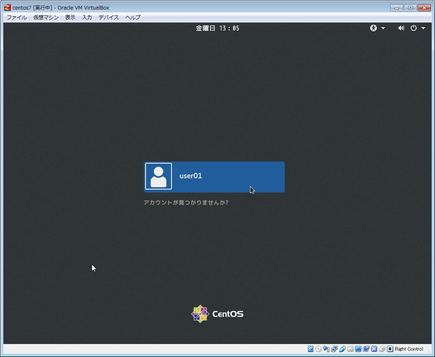
Task: Click the mouse integration indicator icon
Action: 382,349
